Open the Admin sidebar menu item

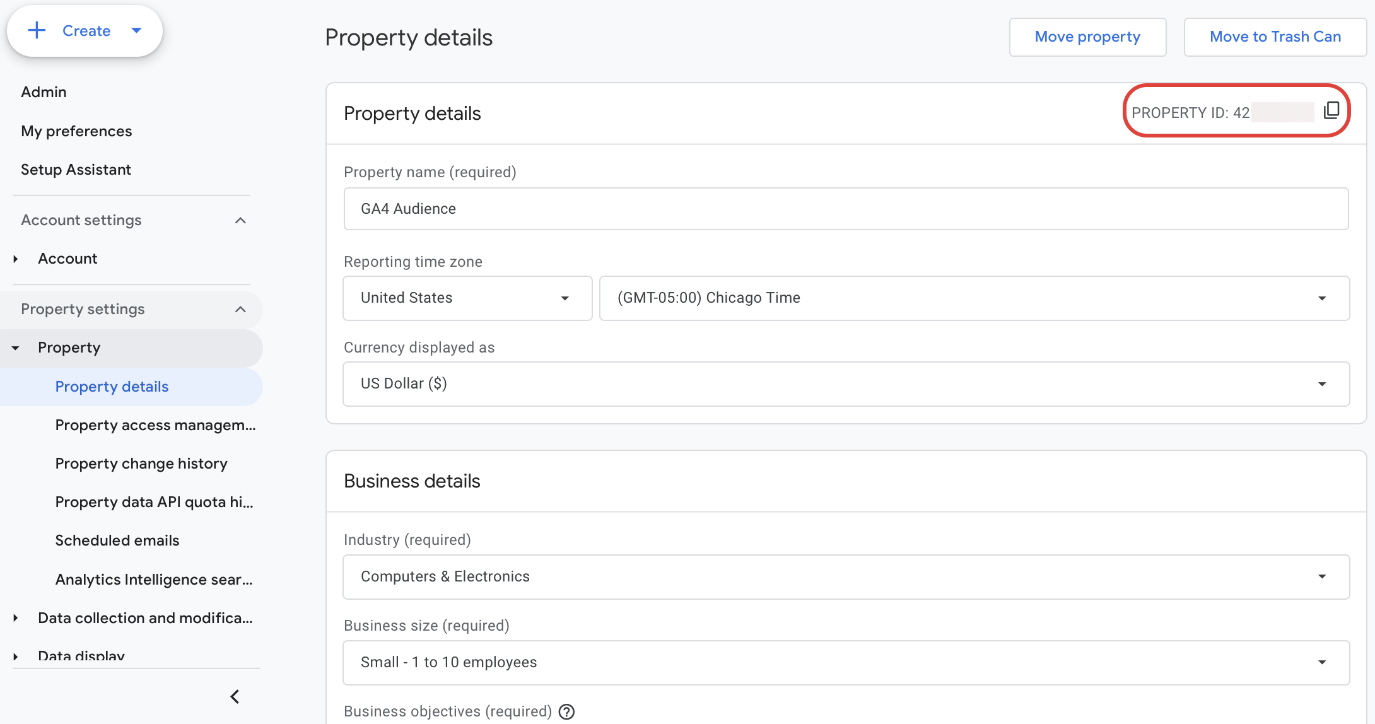[x=44, y=91]
